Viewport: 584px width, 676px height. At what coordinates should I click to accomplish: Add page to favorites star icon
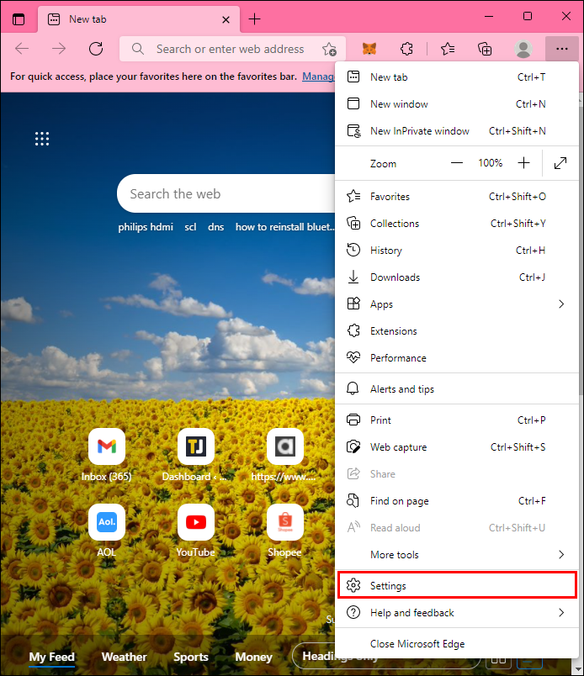click(329, 49)
